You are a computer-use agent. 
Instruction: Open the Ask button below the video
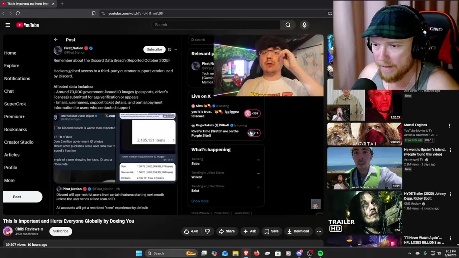(249, 231)
